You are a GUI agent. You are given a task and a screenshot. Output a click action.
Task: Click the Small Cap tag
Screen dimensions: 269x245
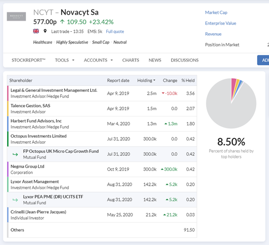(101, 42)
